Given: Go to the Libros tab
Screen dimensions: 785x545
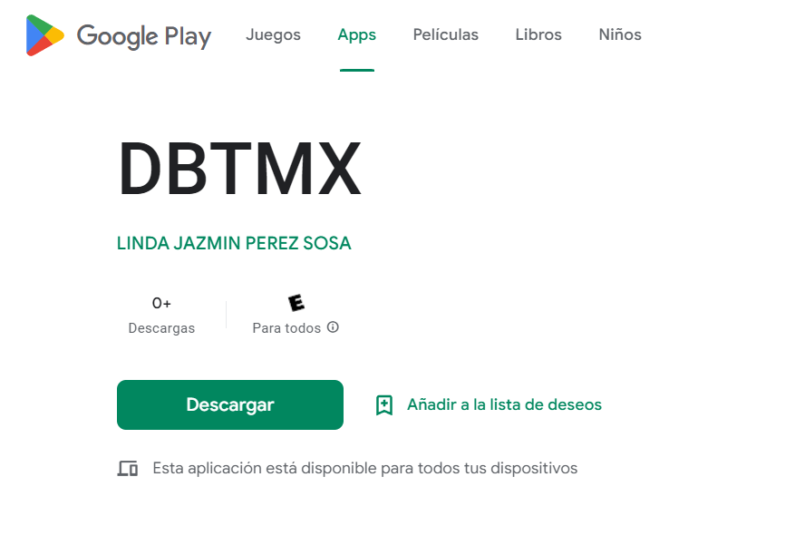Looking at the screenshot, I should [538, 34].
